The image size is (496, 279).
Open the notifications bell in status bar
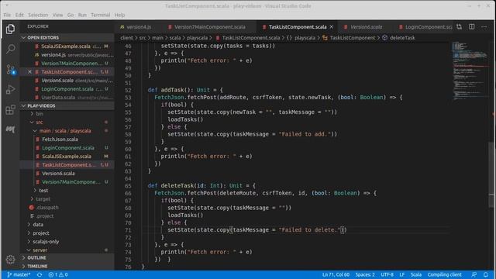tap(486, 274)
